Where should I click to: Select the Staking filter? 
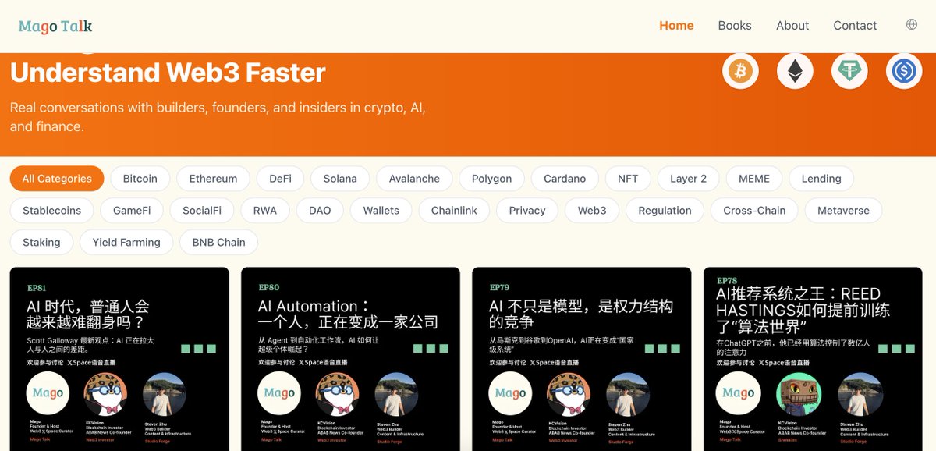tap(42, 243)
